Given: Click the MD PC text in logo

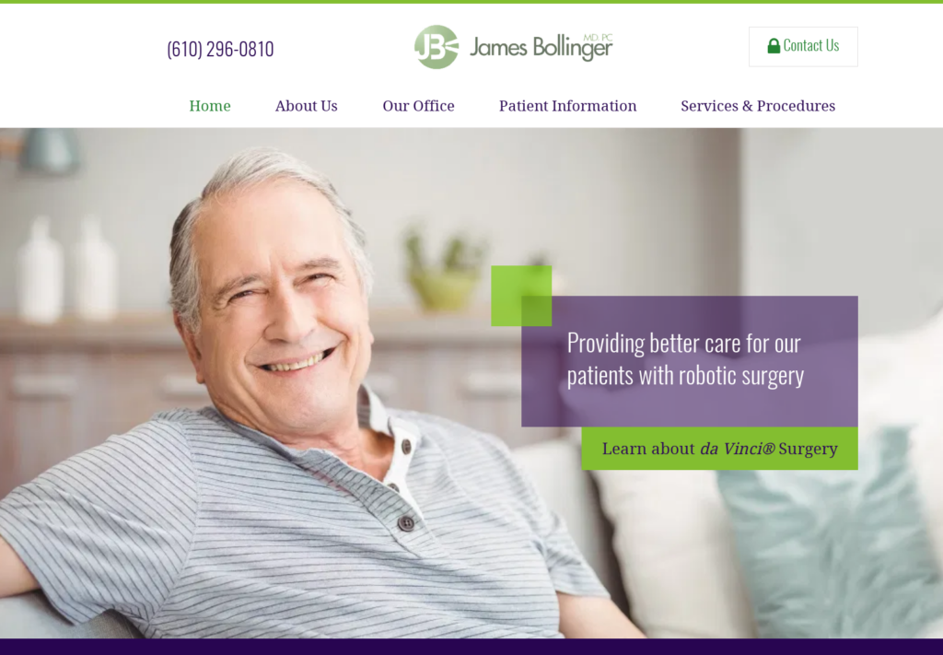Looking at the screenshot, I should click(598, 37).
